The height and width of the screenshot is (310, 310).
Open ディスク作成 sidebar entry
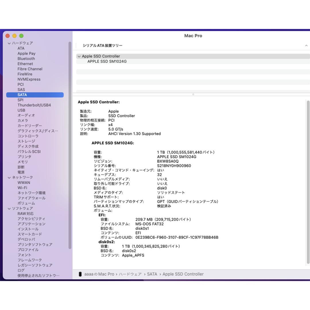pos(28,146)
